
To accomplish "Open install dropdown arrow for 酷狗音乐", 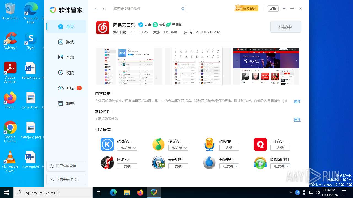I will pos(135,148).
